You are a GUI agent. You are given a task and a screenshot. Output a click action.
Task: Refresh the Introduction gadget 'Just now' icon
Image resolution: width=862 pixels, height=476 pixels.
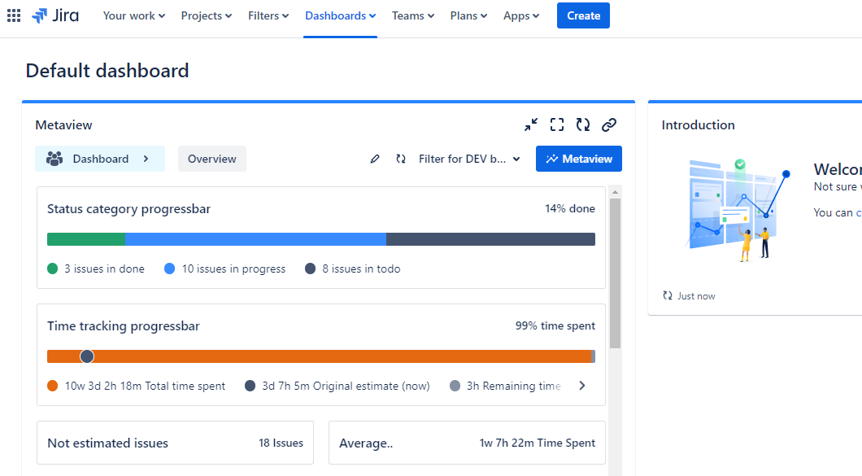[668, 296]
